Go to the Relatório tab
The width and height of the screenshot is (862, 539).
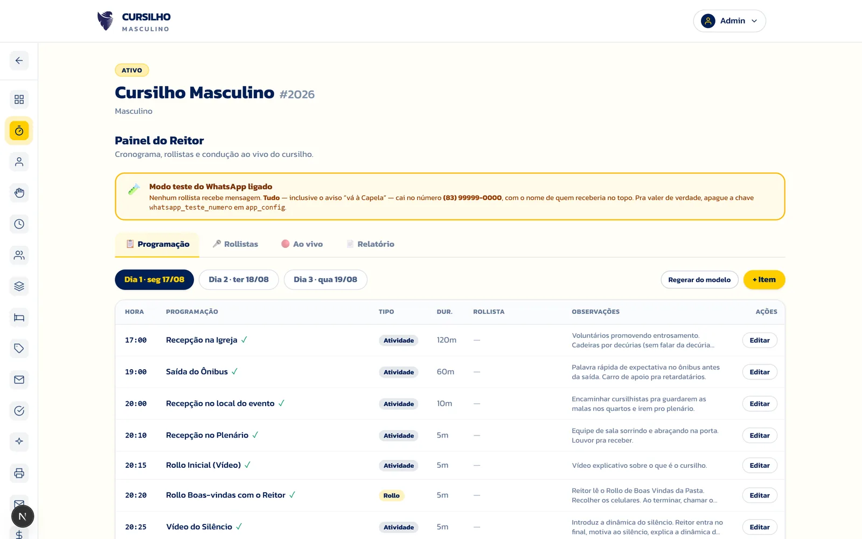370,244
